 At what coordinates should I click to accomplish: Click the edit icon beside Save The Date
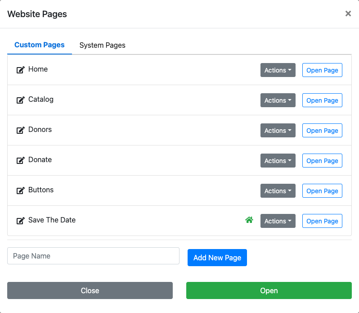[x=20, y=221]
